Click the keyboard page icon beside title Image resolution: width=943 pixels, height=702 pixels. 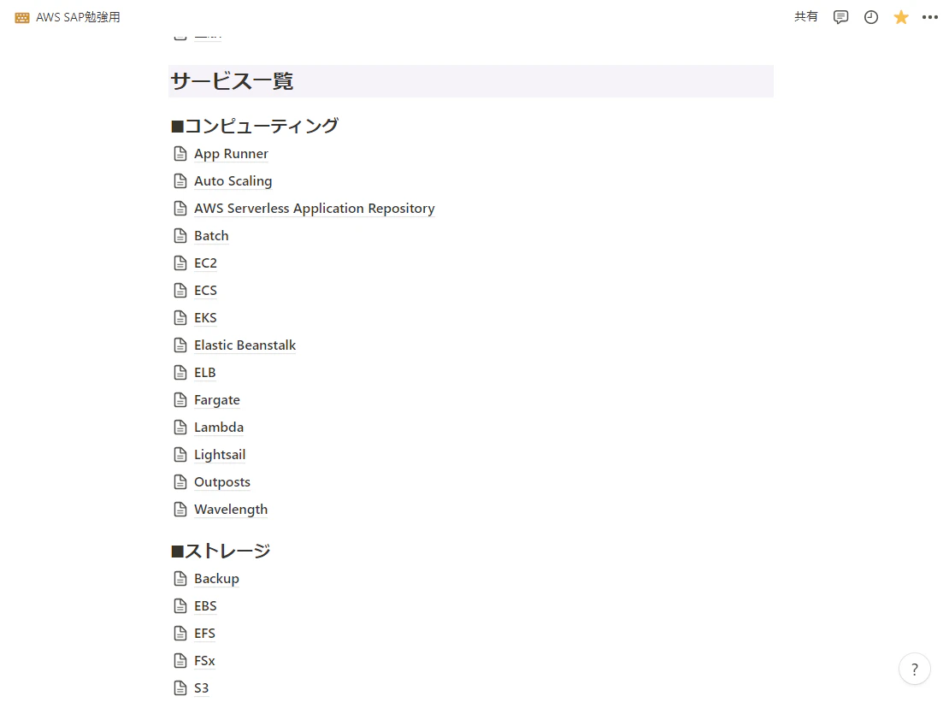22,17
